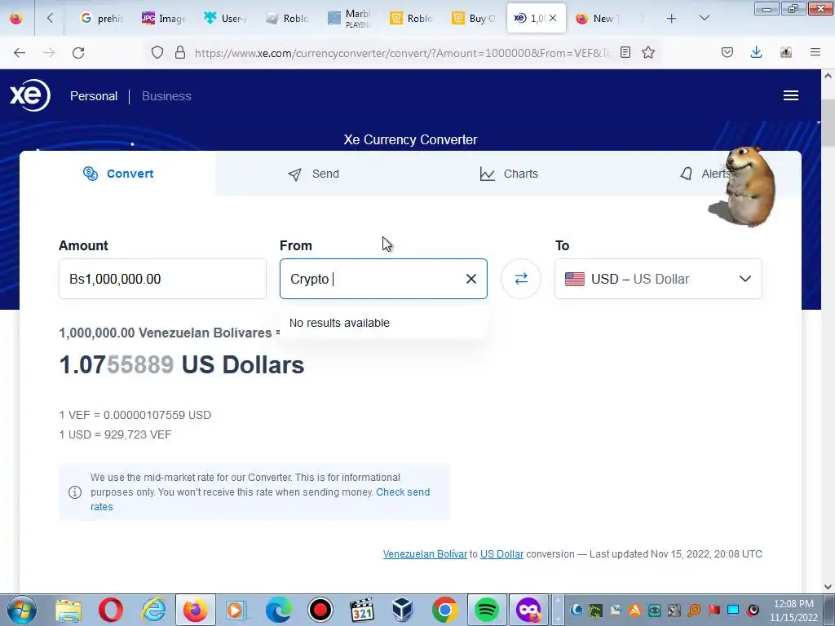The height and width of the screenshot is (626, 835).
Task: Select Personal in the Xe header
Action: tap(94, 96)
